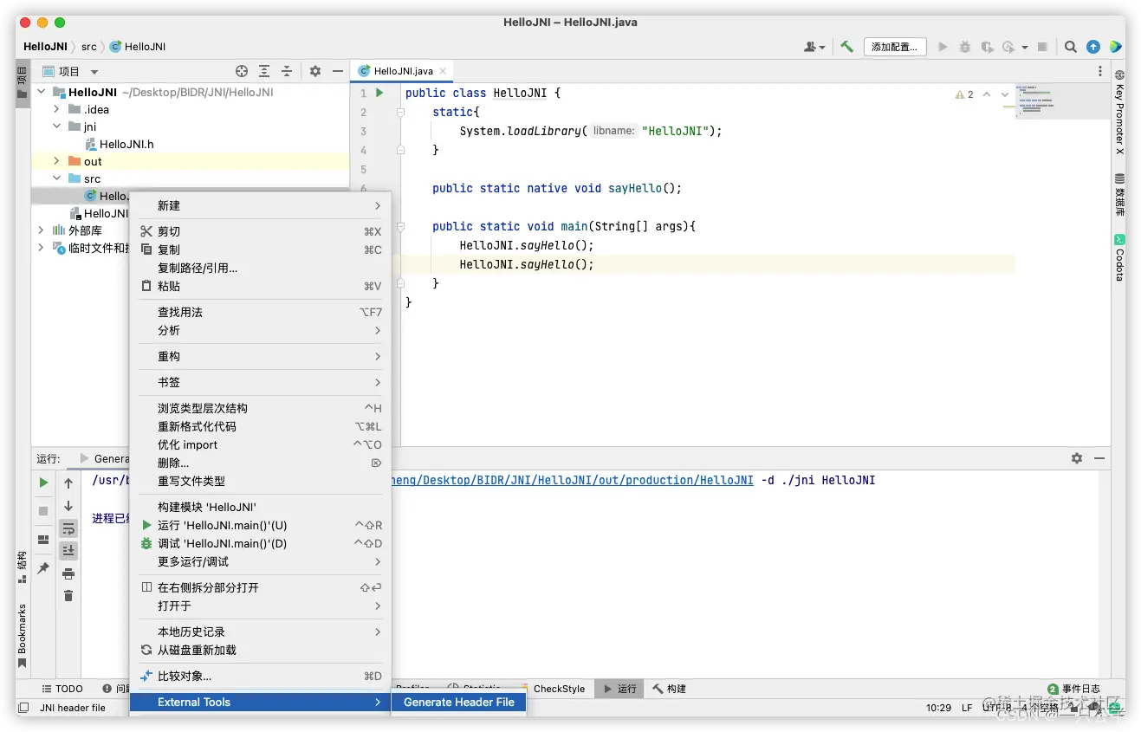Click the Select Opened File target icon
Viewport: 1141px width, 732px height.
[242, 71]
